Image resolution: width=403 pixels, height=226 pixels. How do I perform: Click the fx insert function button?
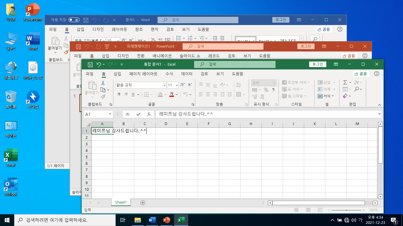[x=149, y=114]
